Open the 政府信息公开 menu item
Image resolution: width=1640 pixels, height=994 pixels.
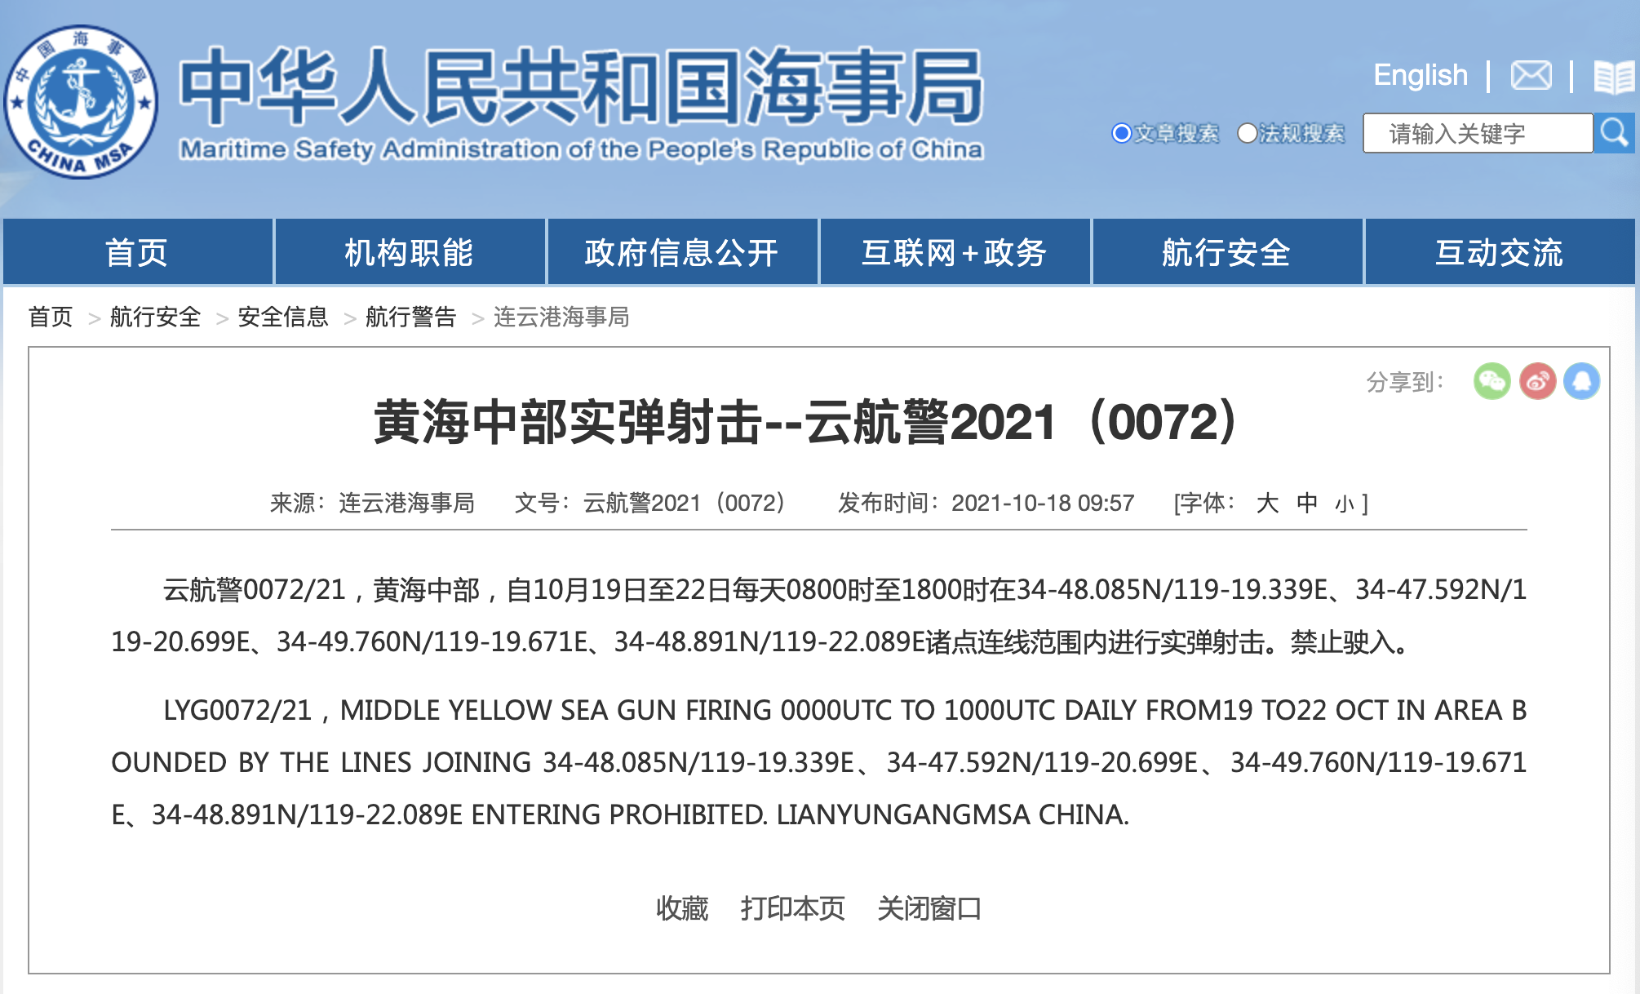[681, 252]
